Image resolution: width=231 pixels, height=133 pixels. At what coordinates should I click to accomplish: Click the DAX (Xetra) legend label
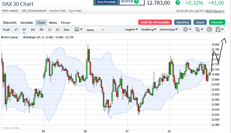(11, 37)
